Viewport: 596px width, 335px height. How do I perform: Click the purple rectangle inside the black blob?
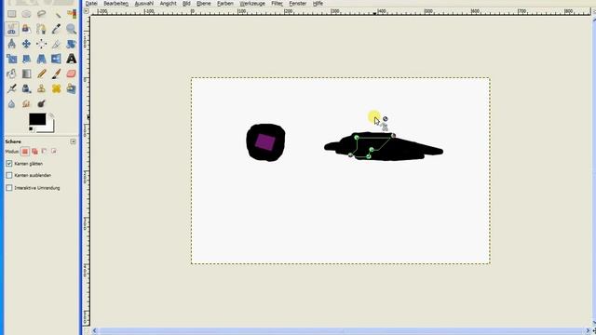tap(265, 142)
